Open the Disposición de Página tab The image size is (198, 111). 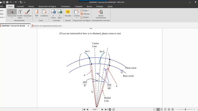tap(47, 6)
